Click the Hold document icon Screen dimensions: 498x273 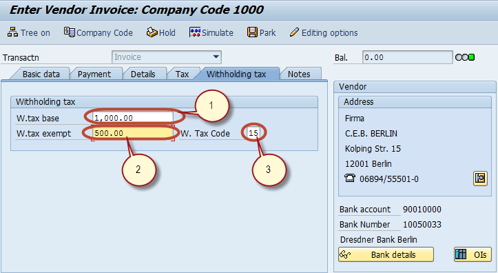(152, 32)
